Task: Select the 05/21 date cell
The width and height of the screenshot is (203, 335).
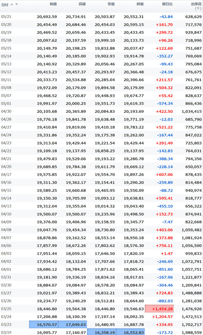Action: pyautogui.click(x=6, y=16)
